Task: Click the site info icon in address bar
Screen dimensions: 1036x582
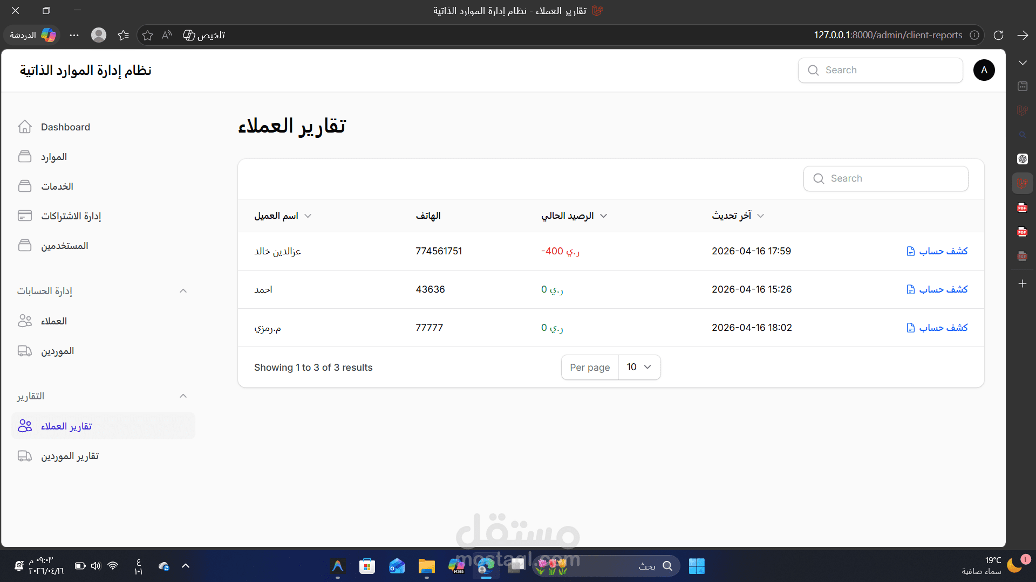Action: [974, 35]
